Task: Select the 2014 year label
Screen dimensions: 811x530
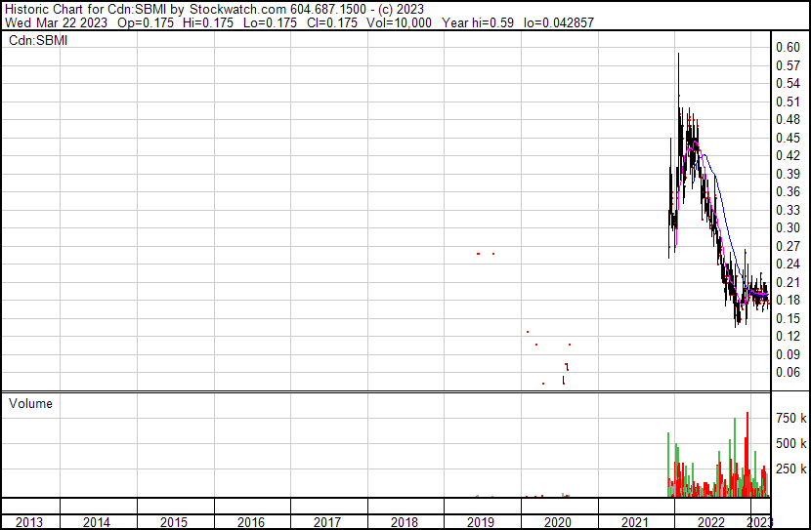Action: click(97, 522)
